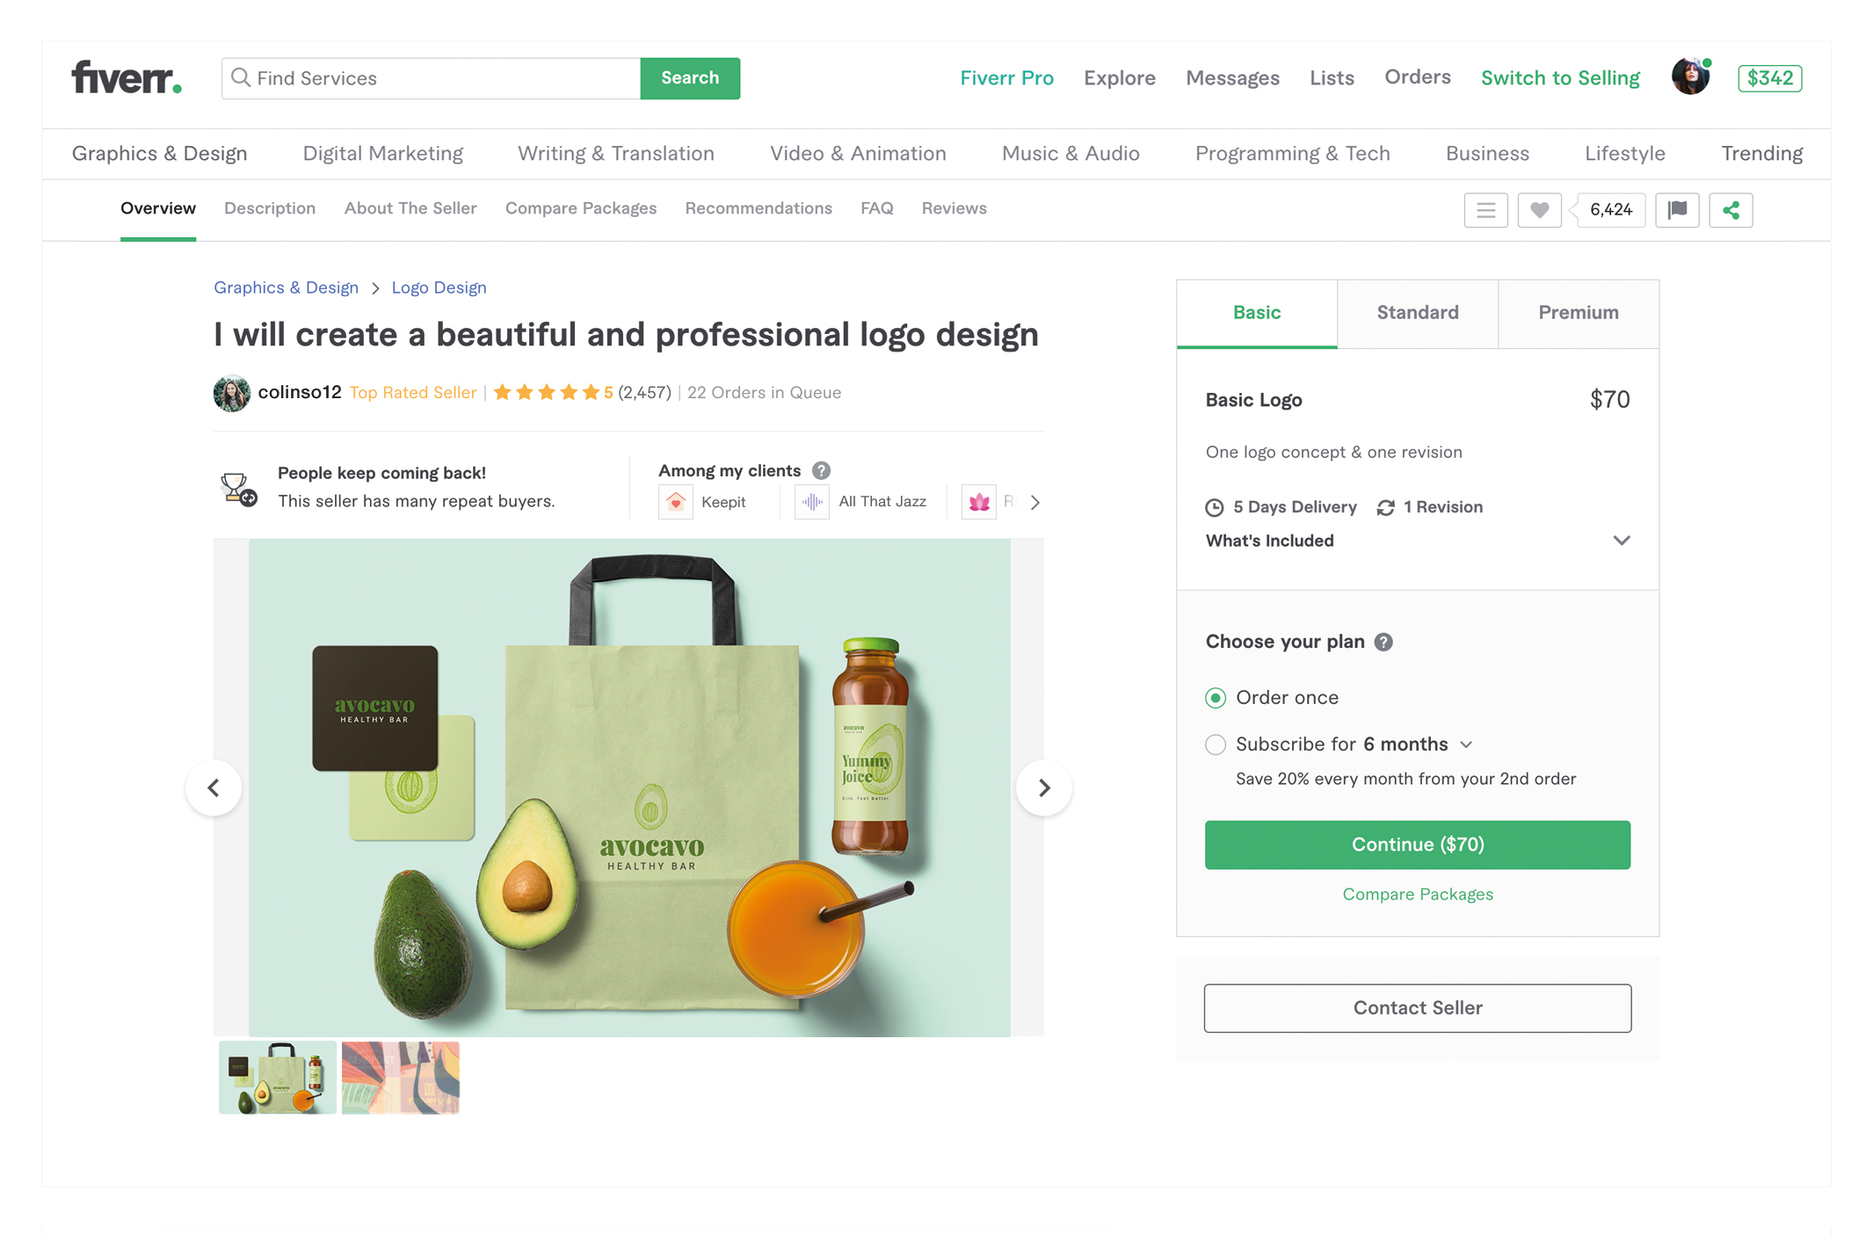The height and width of the screenshot is (1235, 1873).
Task: Go to previous gallery image
Action: (x=214, y=788)
